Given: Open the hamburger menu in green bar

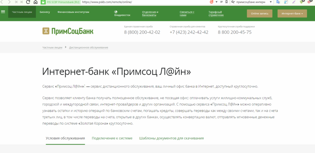Looking at the screenshot, I should pos(3,12).
